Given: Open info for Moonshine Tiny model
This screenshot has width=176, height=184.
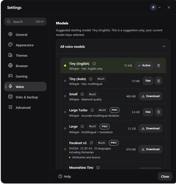Looking at the screenshot, I should tap(98, 167).
